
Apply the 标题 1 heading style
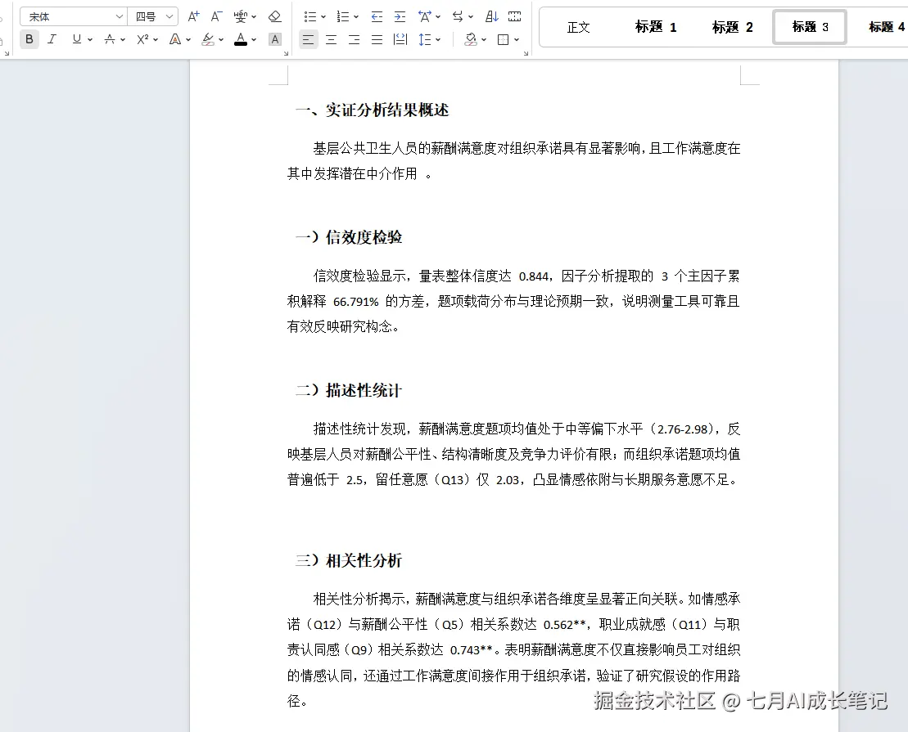[655, 27]
